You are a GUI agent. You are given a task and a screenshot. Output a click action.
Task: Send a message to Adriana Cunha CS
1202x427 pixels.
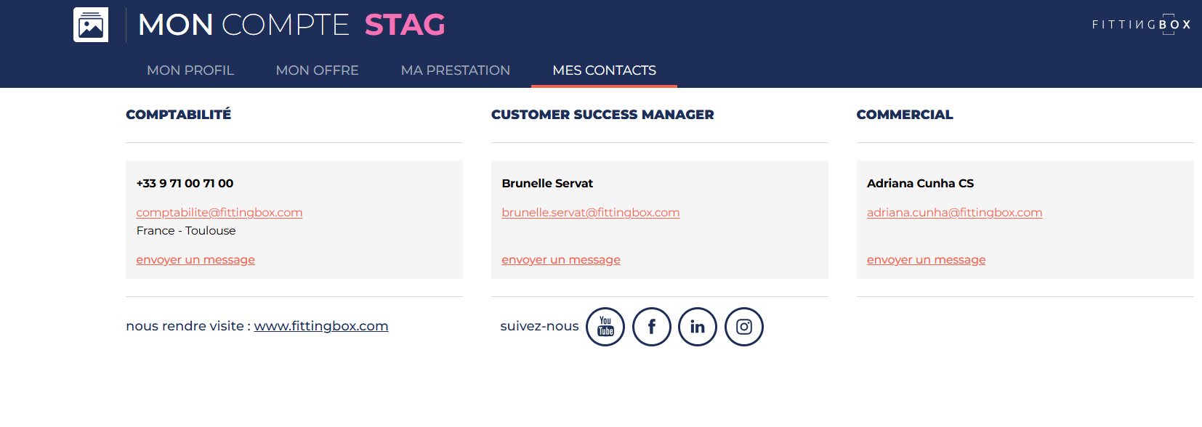coord(926,260)
